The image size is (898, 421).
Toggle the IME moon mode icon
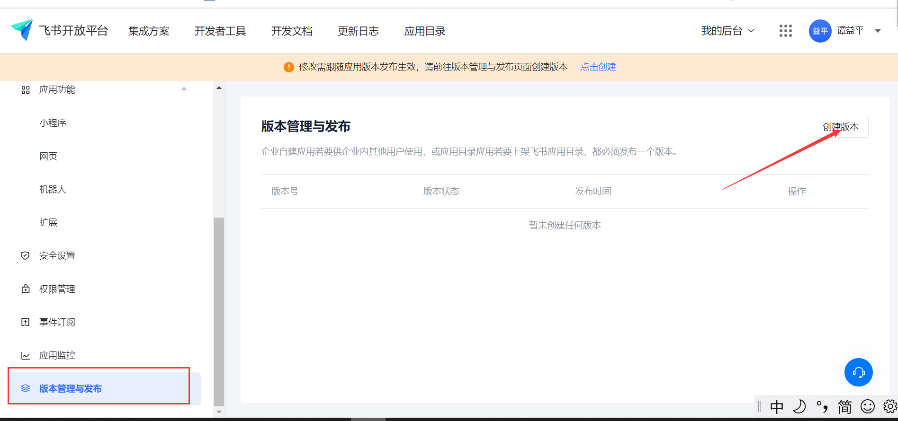tap(799, 406)
